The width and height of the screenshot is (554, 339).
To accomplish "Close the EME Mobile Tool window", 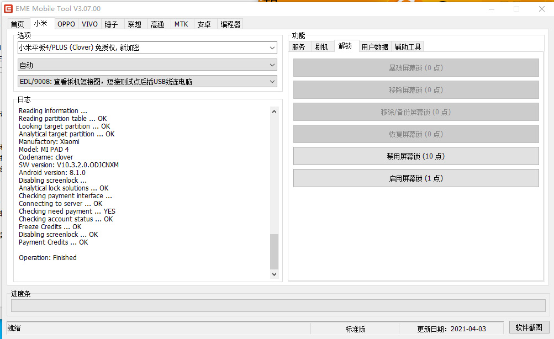I will click(x=542, y=9).
